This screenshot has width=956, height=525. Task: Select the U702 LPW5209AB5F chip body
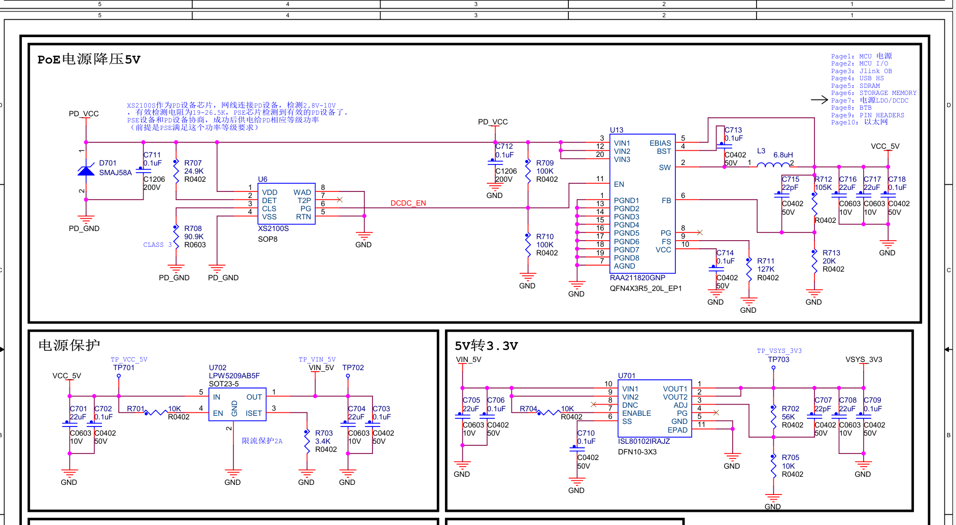[x=237, y=405]
